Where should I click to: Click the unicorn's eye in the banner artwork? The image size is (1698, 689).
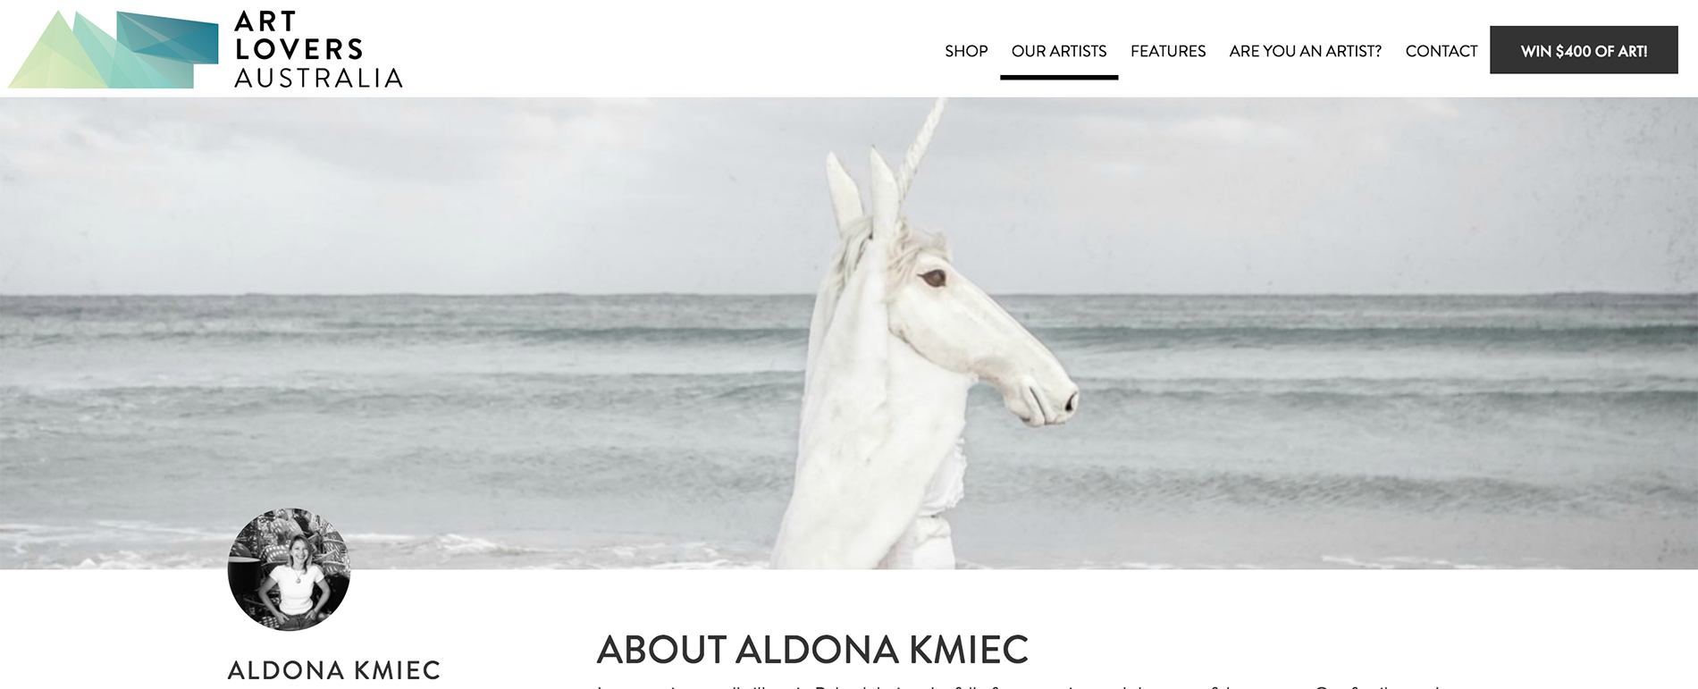[x=934, y=278]
